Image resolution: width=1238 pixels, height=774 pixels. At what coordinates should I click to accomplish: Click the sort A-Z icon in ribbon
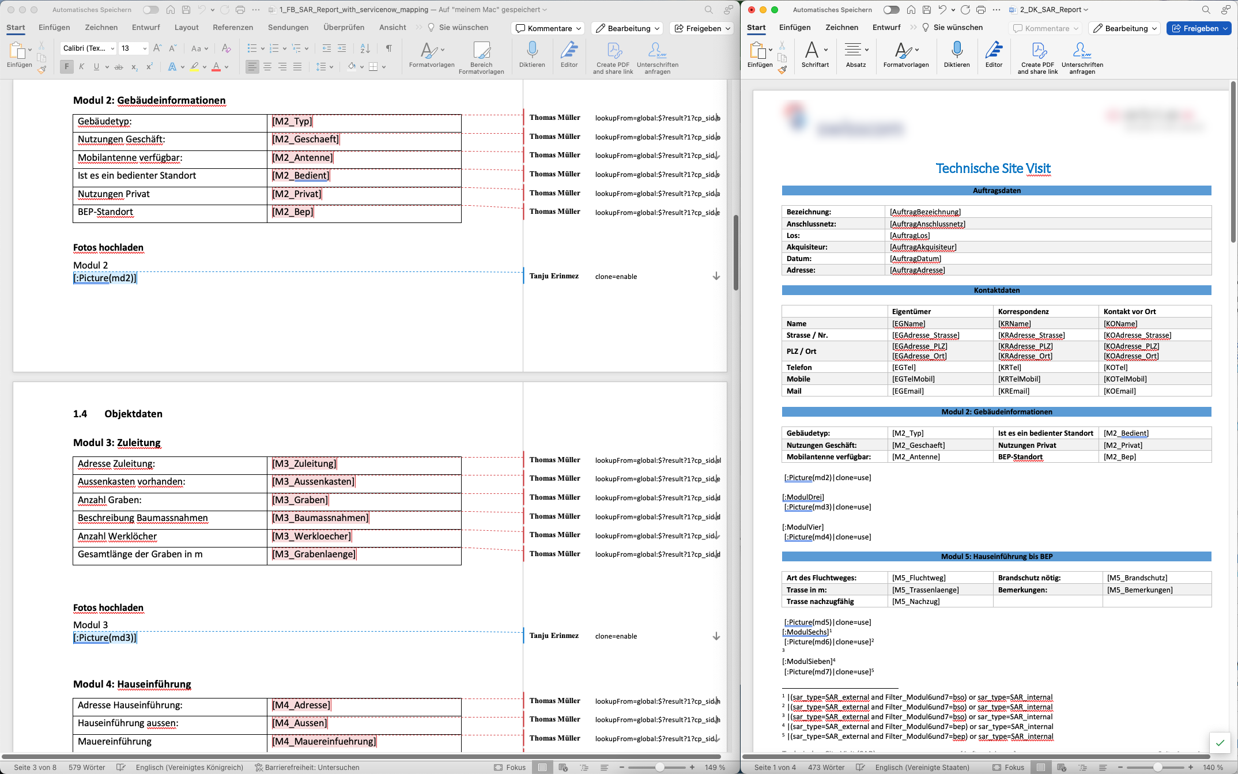[x=365, y=48]
